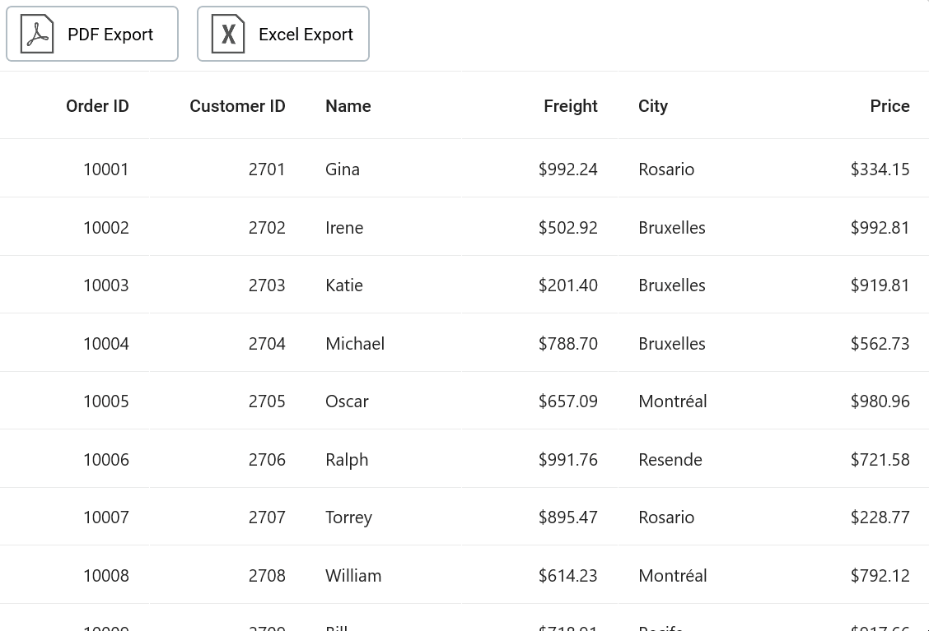Click the Freight column header
The height and width of the screenshot is (631, 929).
[570, 106]
